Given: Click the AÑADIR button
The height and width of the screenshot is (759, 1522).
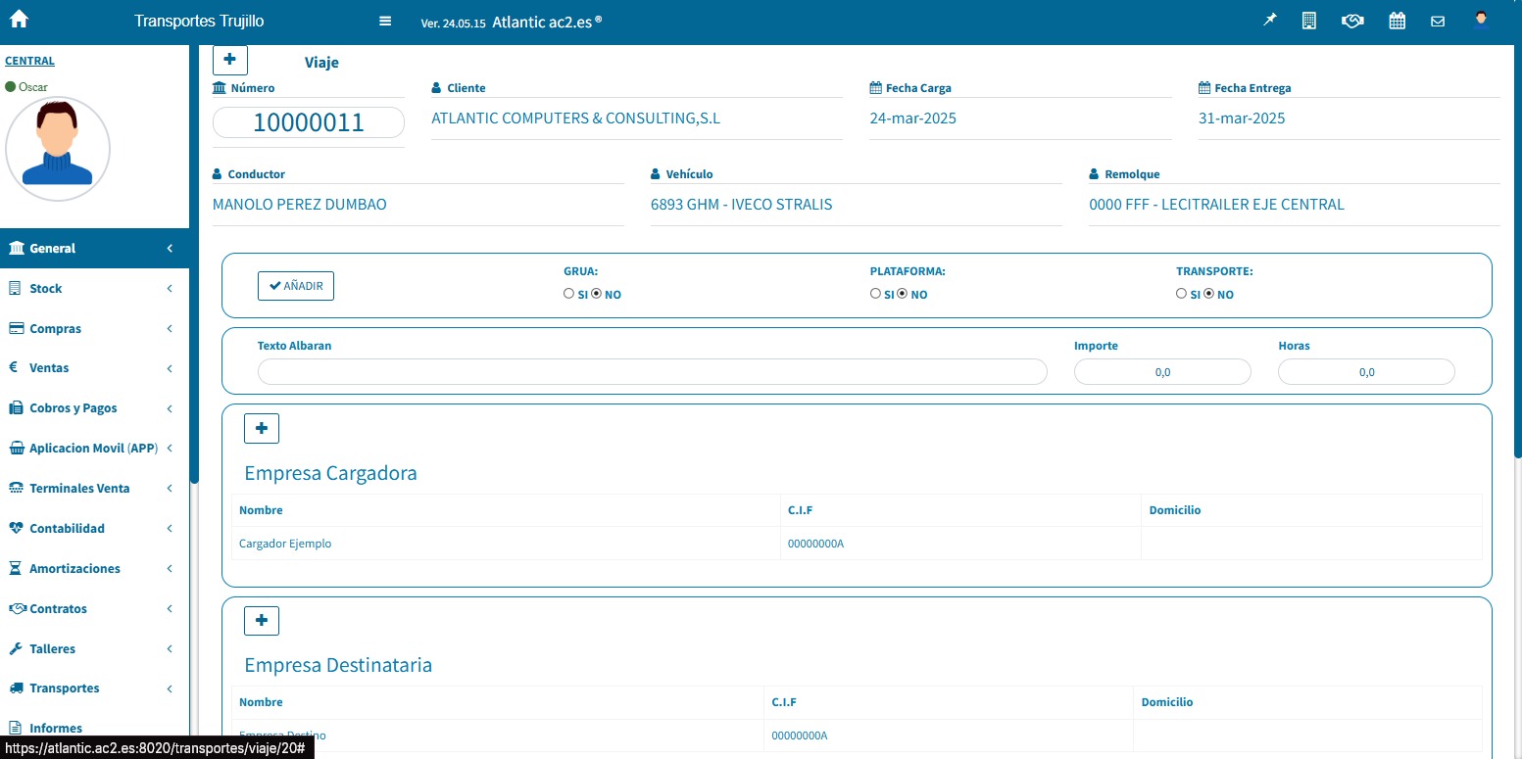Looking at the screenshot, I should coord(296,286).
